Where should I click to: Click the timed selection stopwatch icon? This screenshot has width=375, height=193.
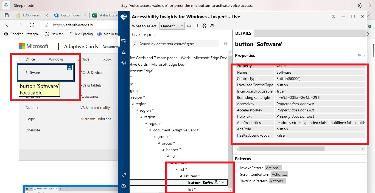204,25
